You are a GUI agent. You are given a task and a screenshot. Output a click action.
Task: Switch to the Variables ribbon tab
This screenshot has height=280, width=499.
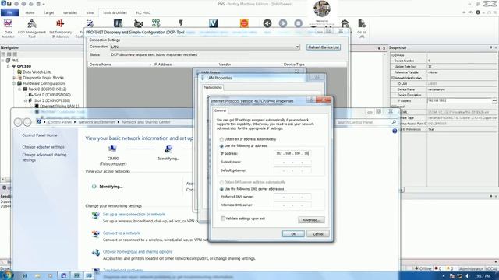click(70, 12)
